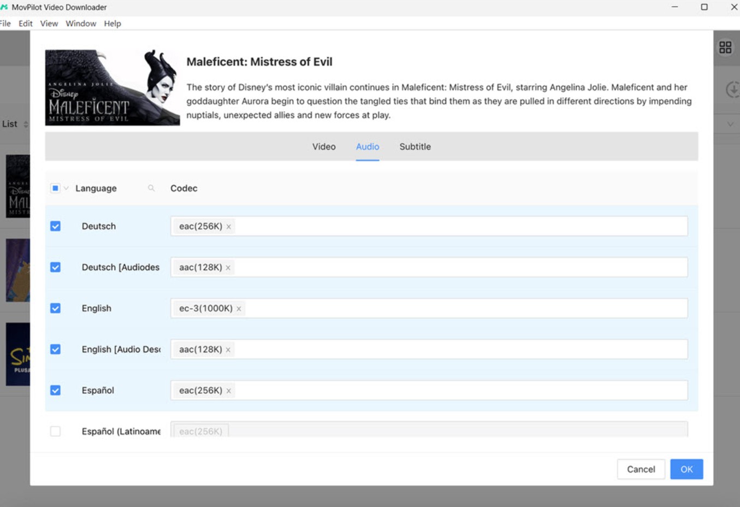The image size is (740, 507).
Task: Click the Español language label
Action: tap(98, 390)
